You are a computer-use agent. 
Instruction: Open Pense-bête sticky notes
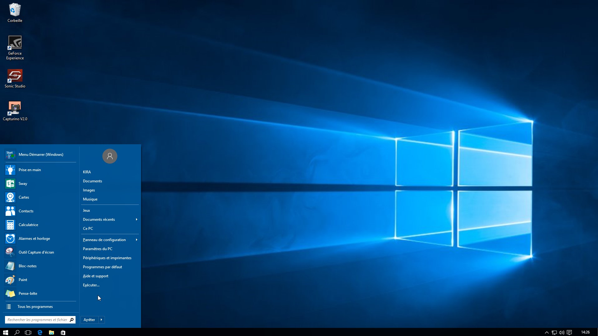[x=40, y=294]
